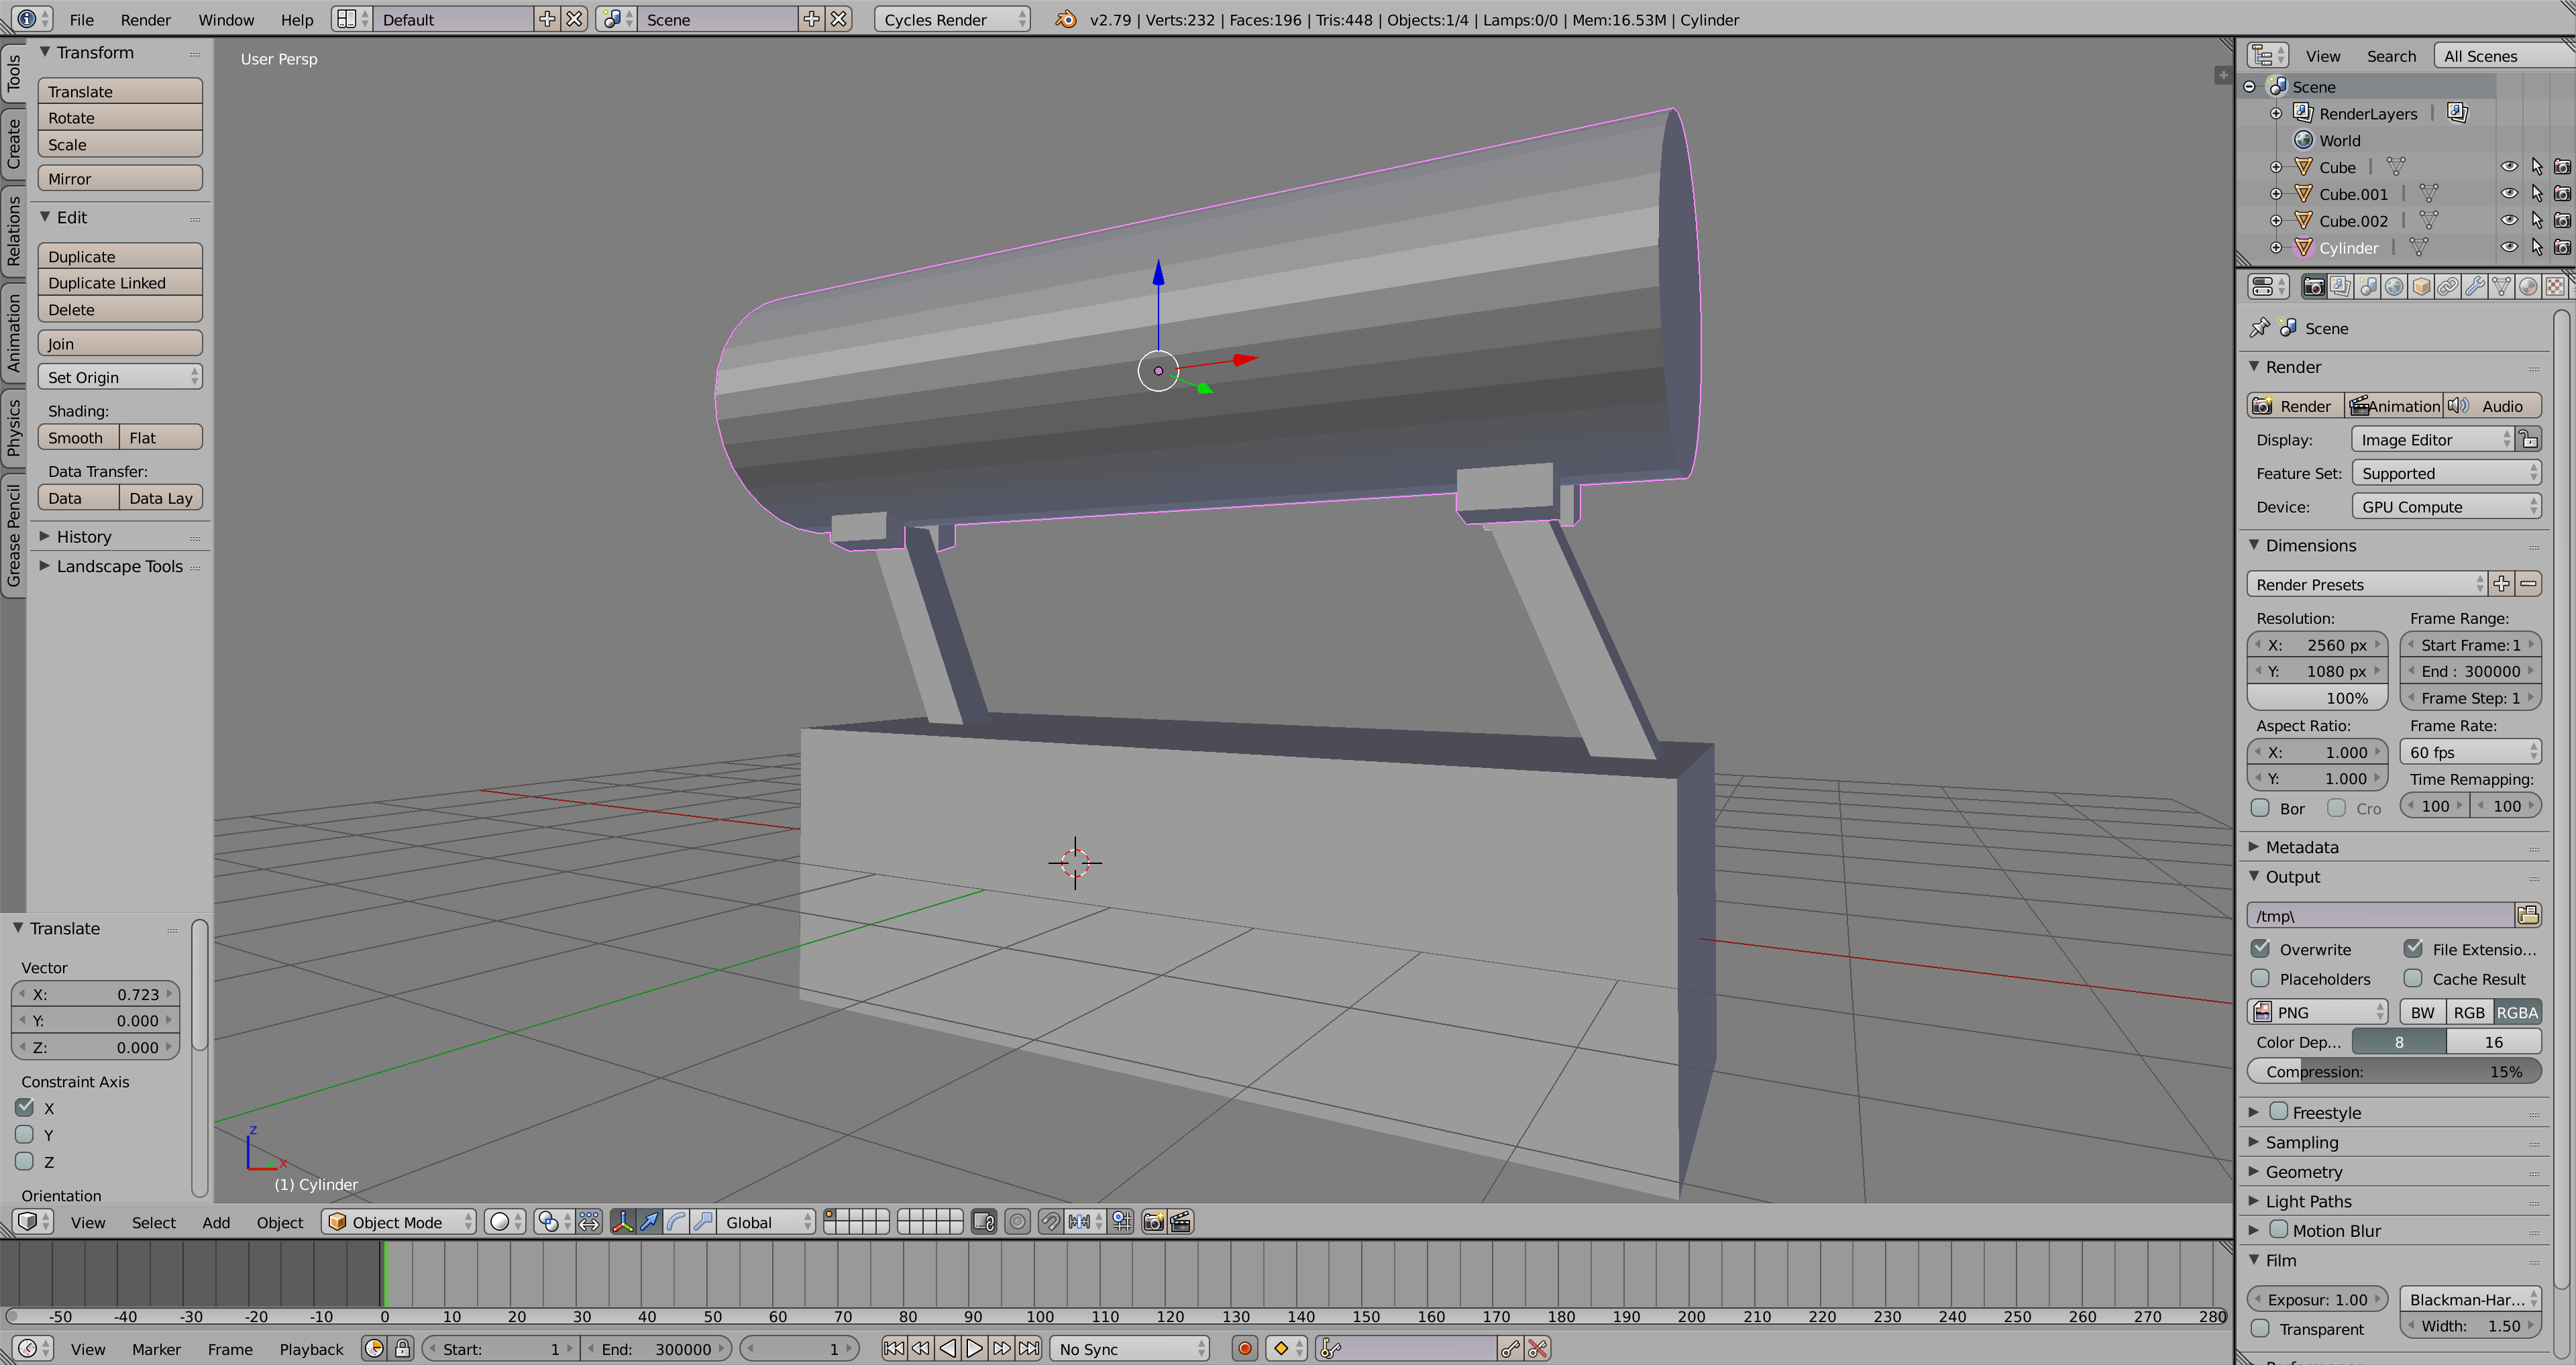2576x1365 pixels.
Task: Click the Mirror button
Action: 120,179
